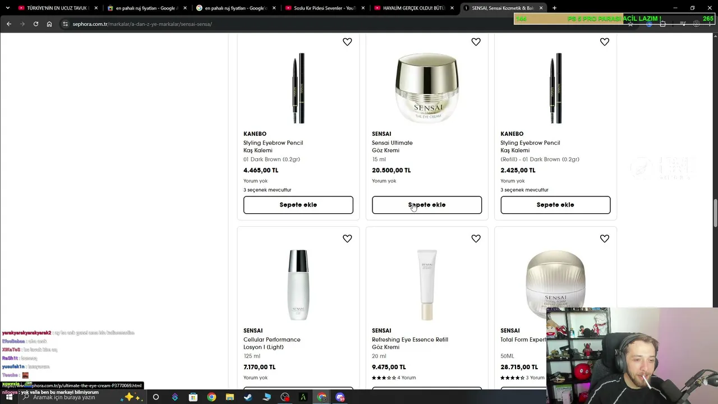This screenshot has height=404, width=718.
Task: Favorite the Refreshing Eye Essence Refill
Action: point(476,238)
